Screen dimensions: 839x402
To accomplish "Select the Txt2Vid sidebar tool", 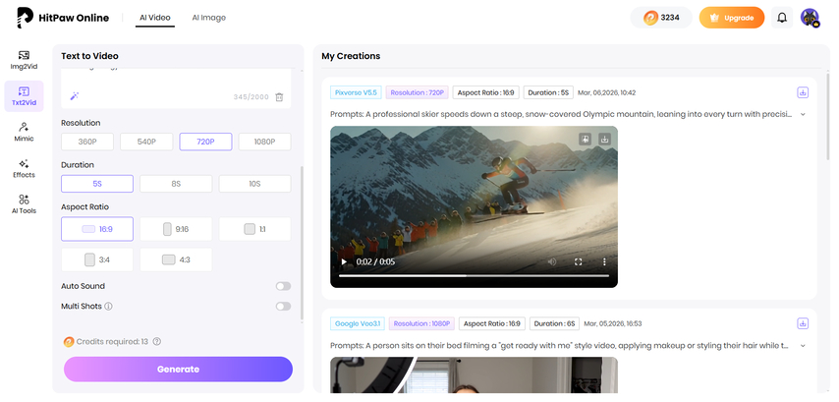I will [x=24, y=96].
